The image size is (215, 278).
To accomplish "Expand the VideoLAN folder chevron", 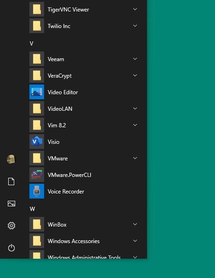I will 135,108.
